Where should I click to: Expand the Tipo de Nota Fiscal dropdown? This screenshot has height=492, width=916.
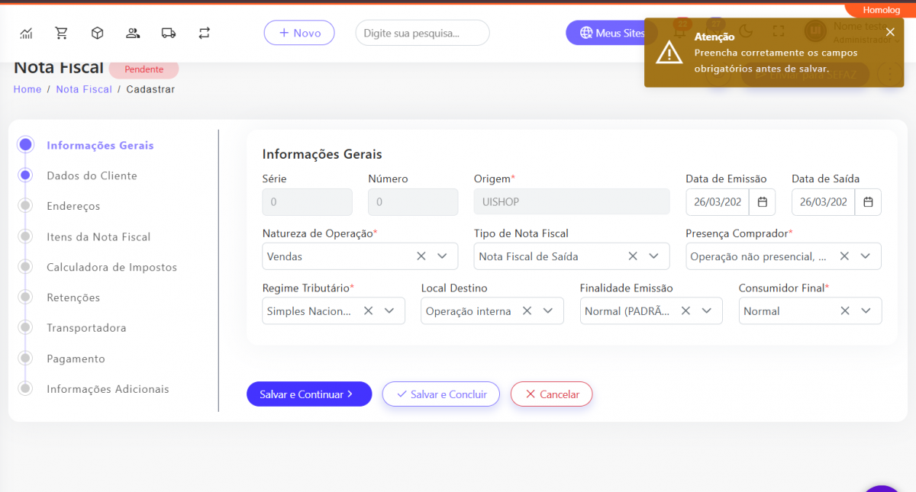653,256
